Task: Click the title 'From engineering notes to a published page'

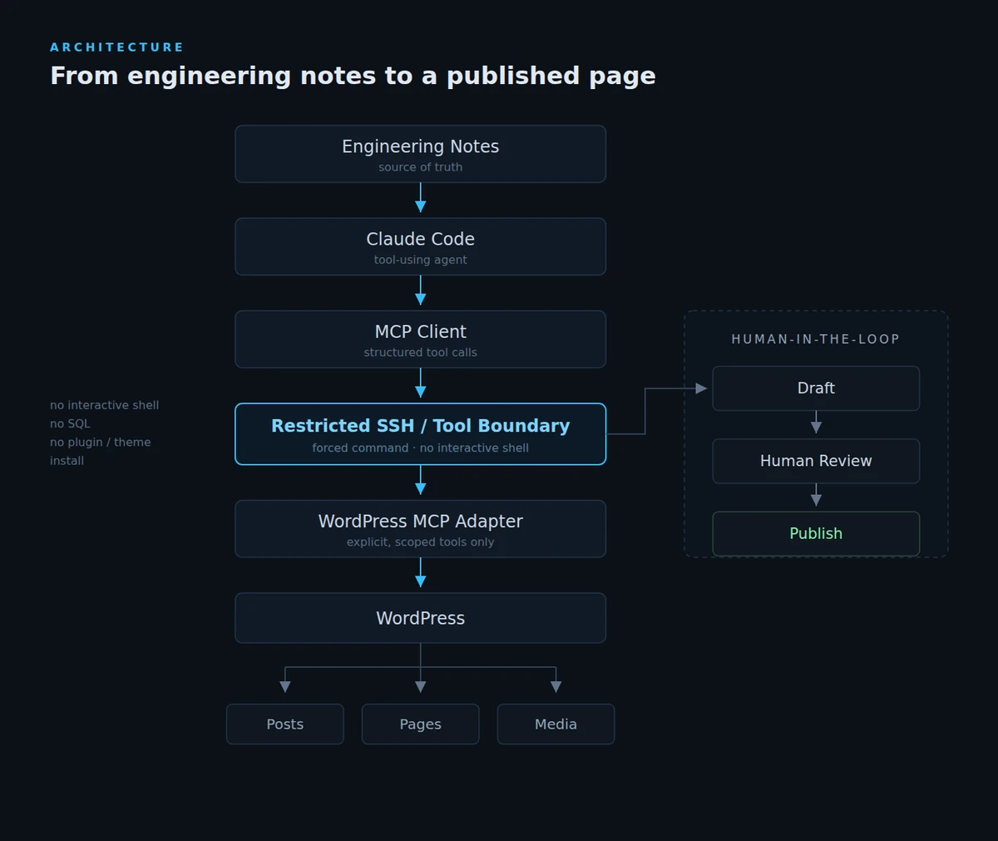Action: coord(353,76)
